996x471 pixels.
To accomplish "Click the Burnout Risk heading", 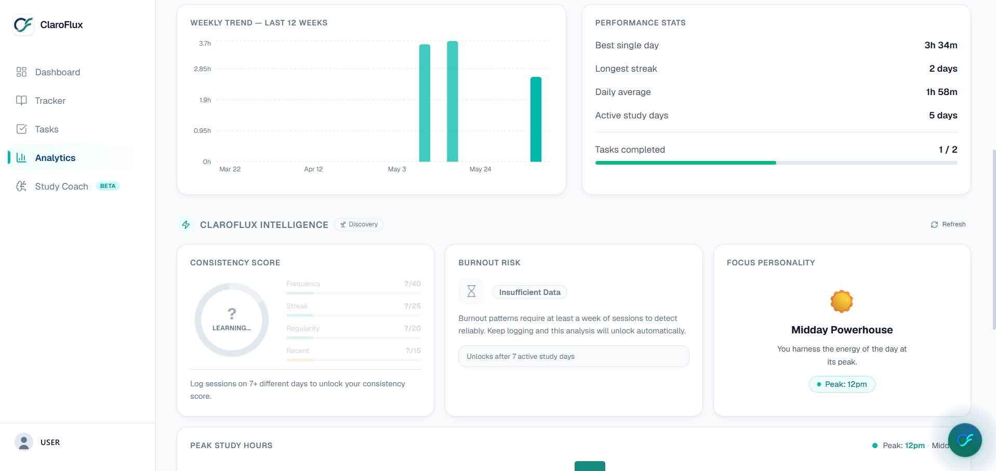I will click(x=489, y=263).
